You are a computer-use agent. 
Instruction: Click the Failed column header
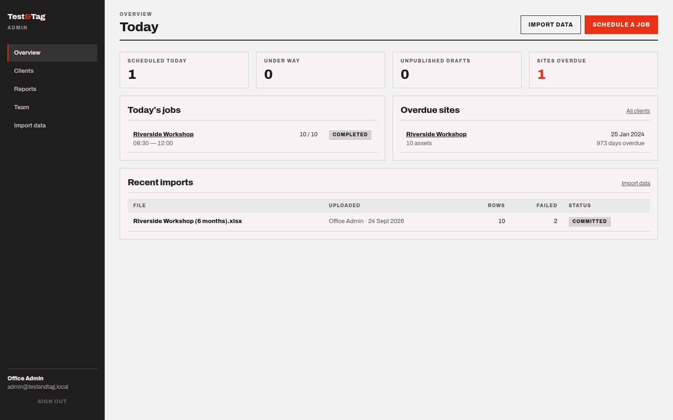pos(547,205)
